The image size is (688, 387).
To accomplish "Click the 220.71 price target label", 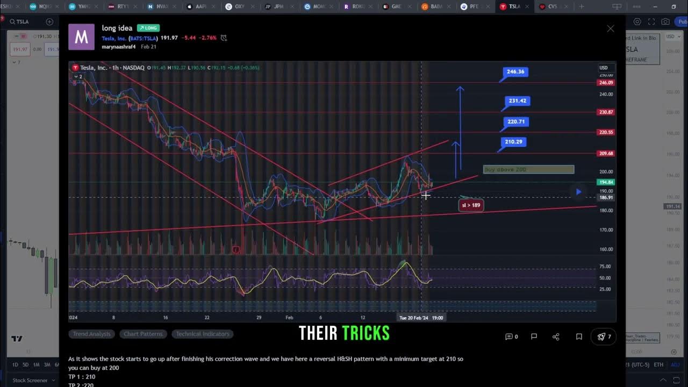I will coord(516,121).
